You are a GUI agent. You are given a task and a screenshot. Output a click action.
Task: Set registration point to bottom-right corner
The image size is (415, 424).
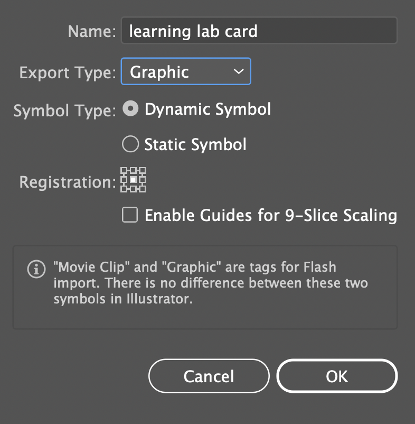(x=142, y=188)
